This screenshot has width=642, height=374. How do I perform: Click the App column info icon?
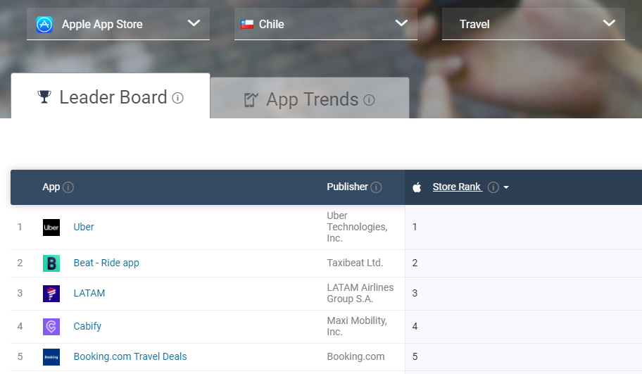coord(68,187)
